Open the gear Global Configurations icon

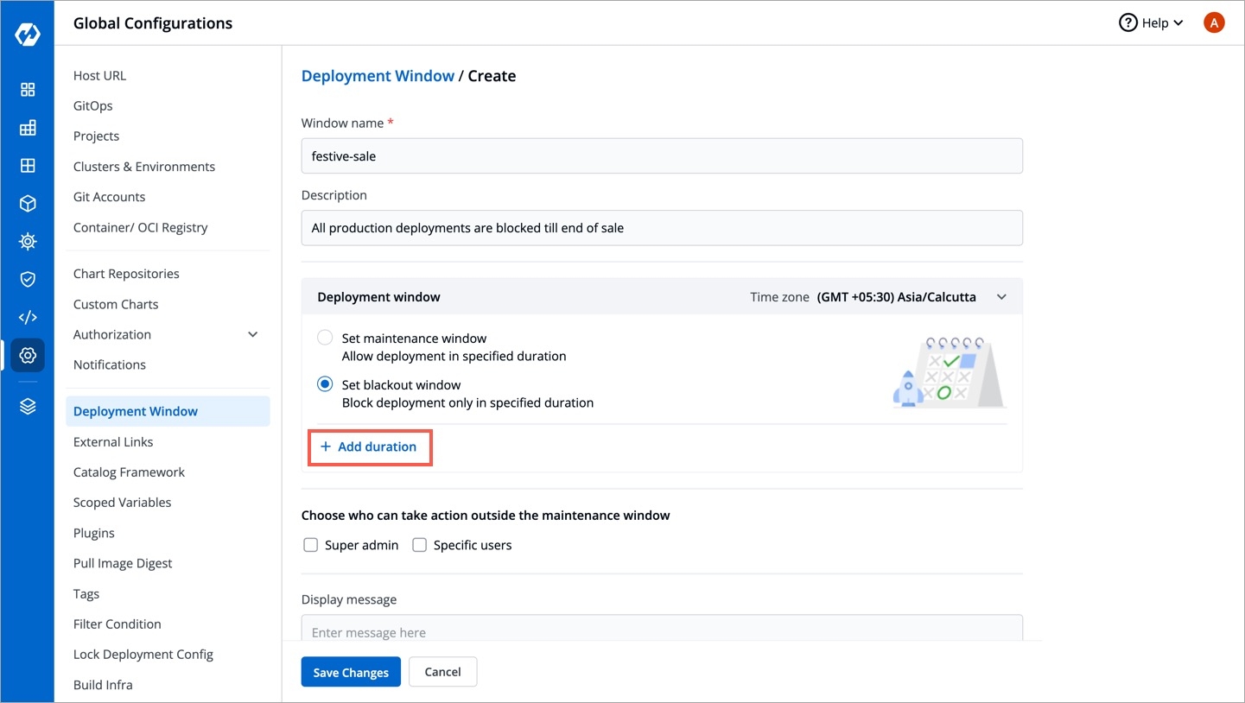28,355
